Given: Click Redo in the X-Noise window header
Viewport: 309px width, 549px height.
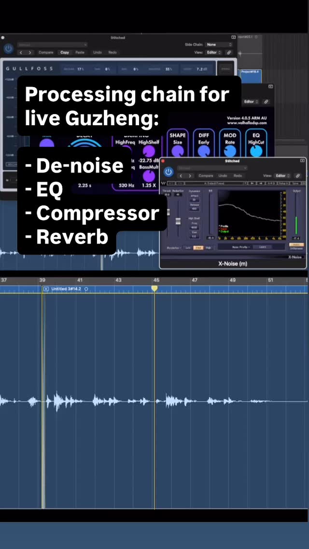Looking at the screenshot, I should [238, 176].
